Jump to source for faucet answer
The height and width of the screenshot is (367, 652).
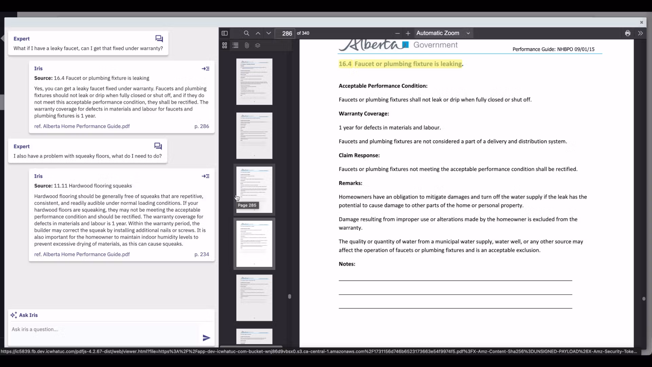click(x=205, y=69)
